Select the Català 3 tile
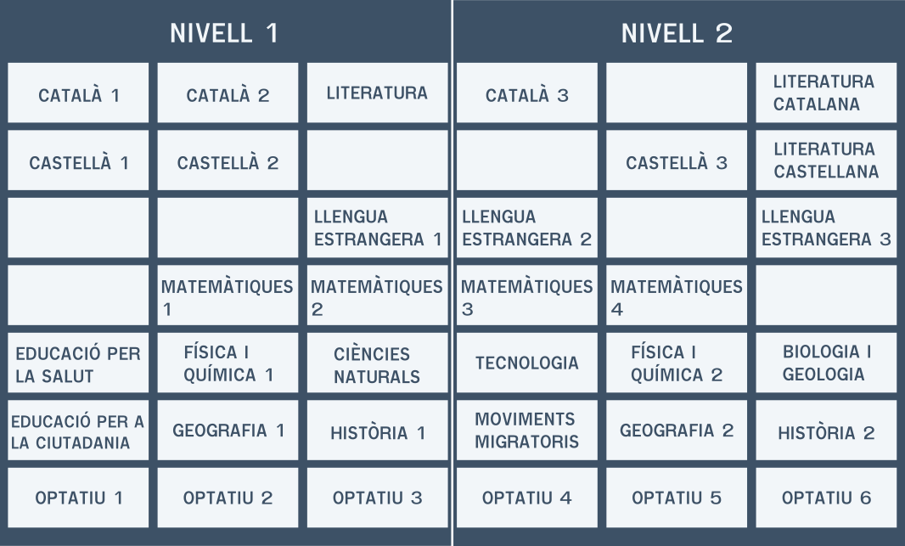Screen dimensions: 905x546 click(526, 93)
